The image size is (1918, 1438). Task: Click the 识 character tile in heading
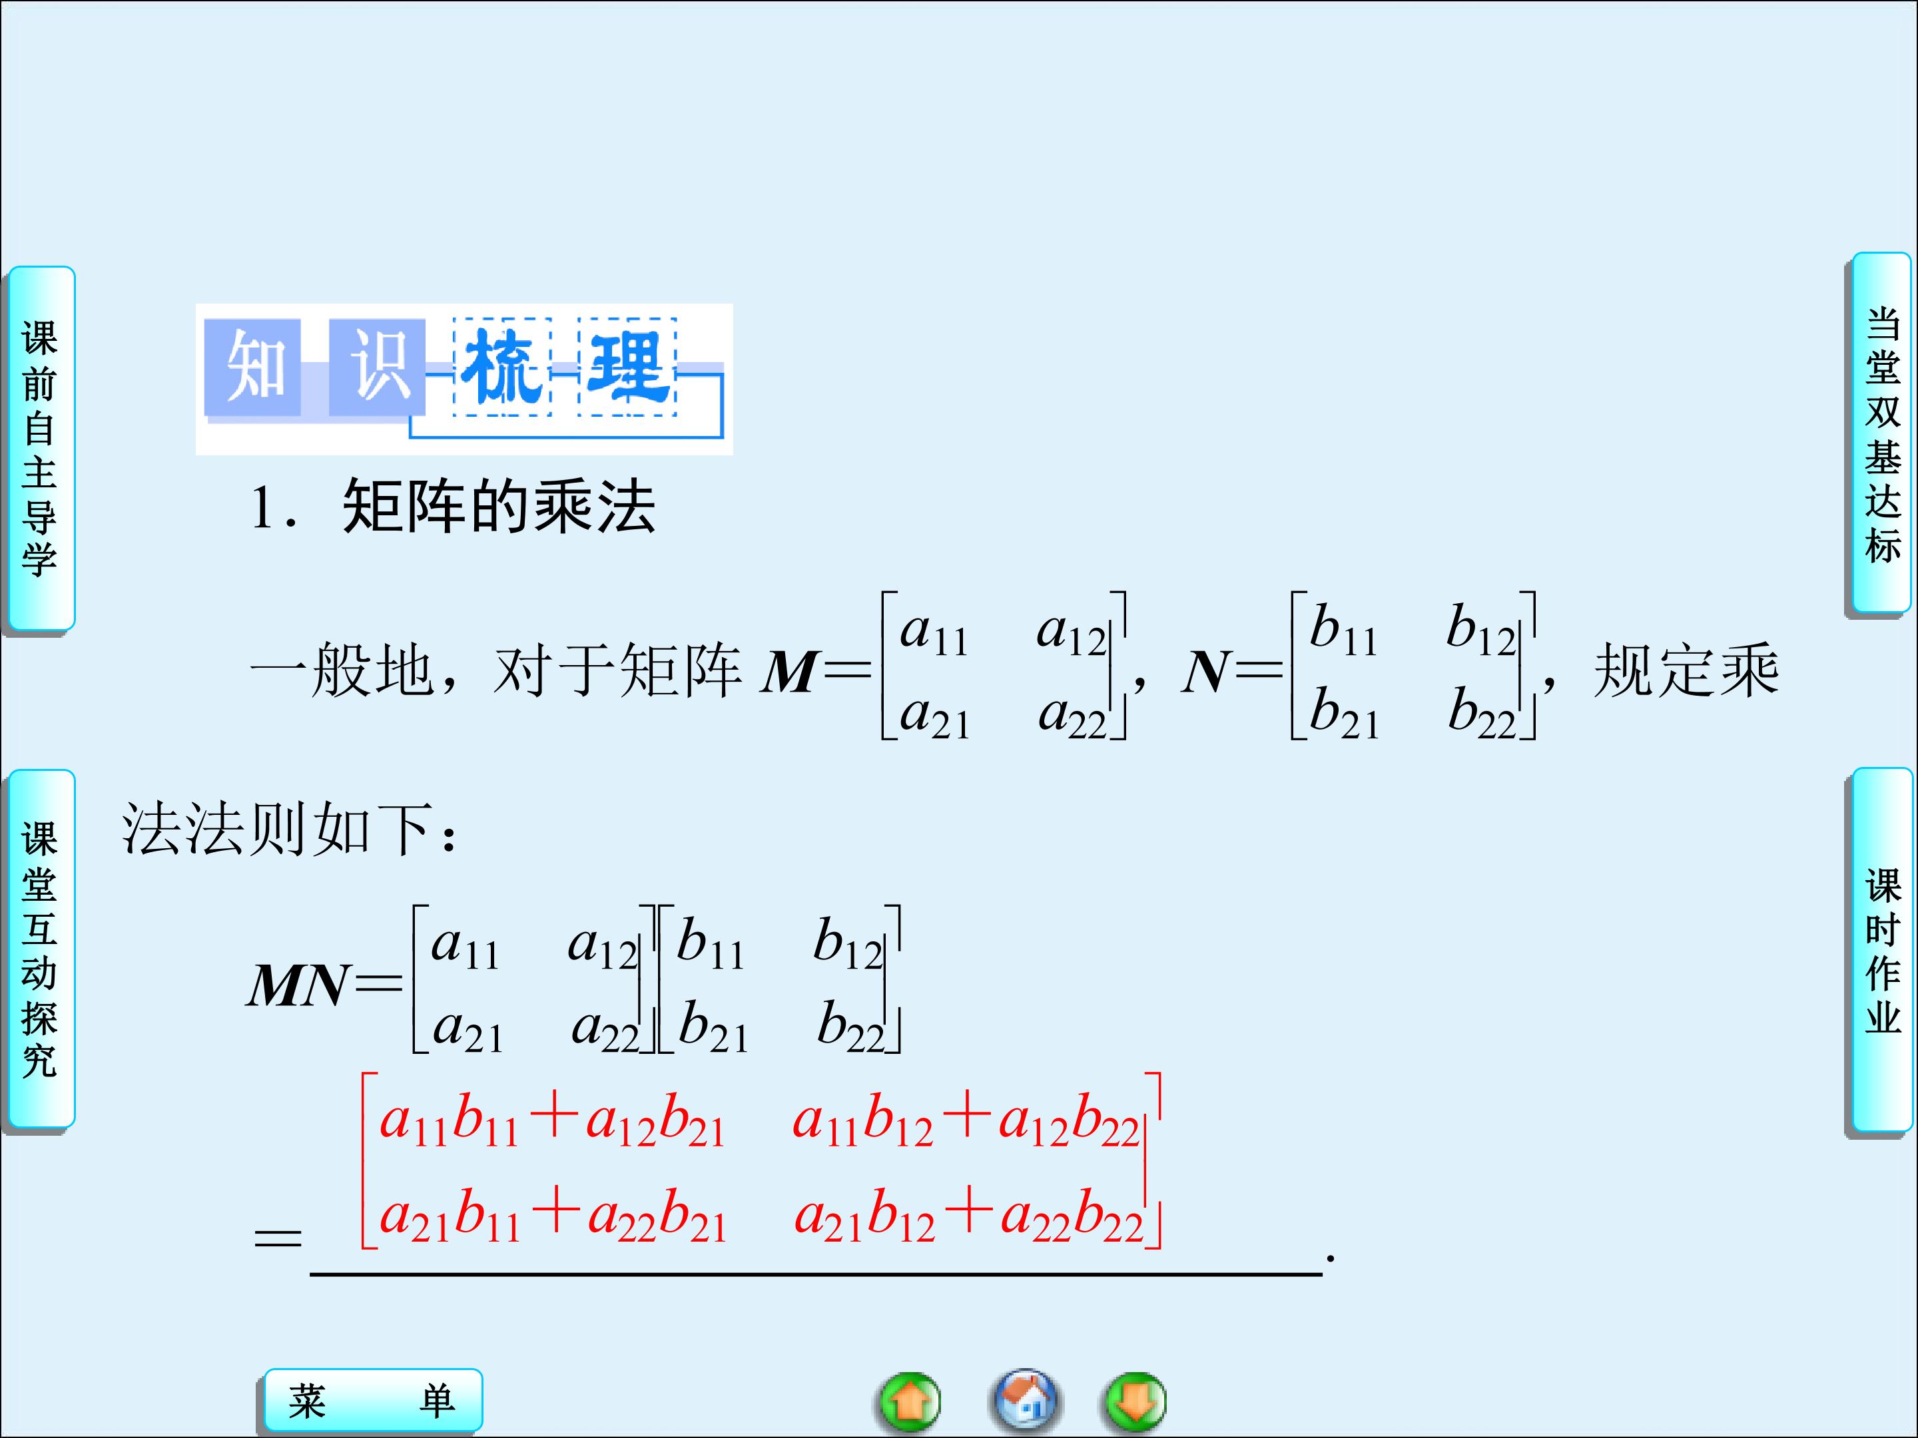point(377,367)
